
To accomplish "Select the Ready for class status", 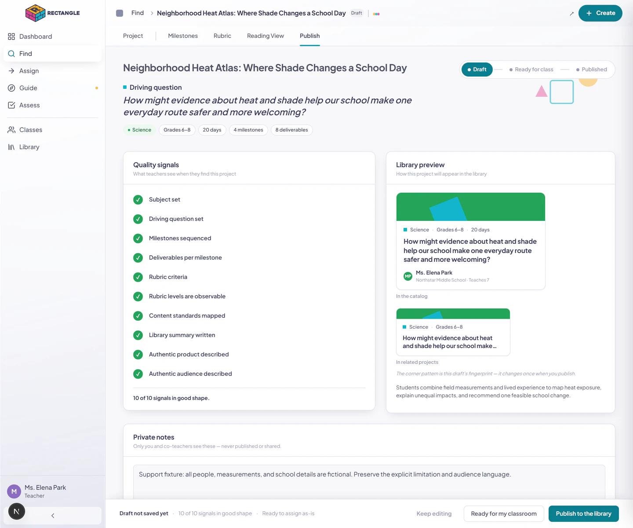I will [x=531, y=70].
